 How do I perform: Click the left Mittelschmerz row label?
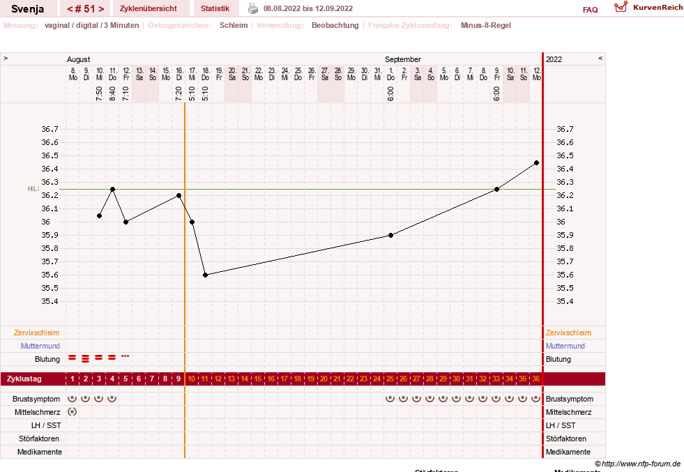(x=37, y=412)
